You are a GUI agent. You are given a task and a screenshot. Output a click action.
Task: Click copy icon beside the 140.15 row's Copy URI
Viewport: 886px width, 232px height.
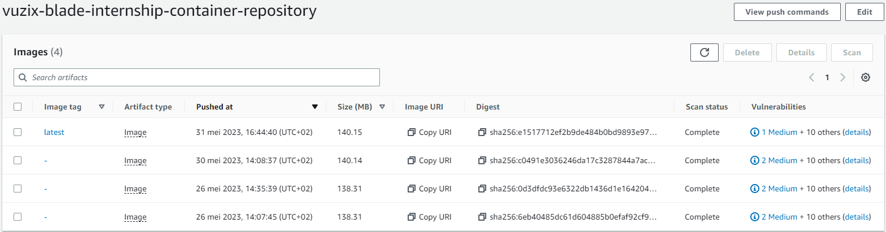412,132
